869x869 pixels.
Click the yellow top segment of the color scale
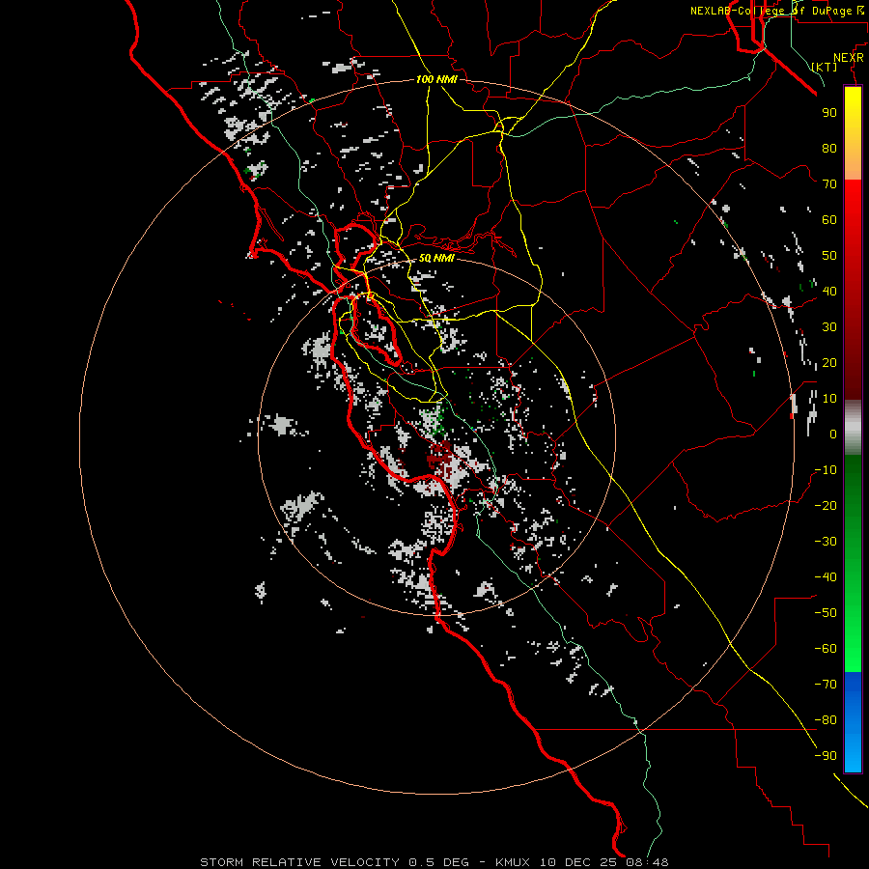[x=853, y=133]
